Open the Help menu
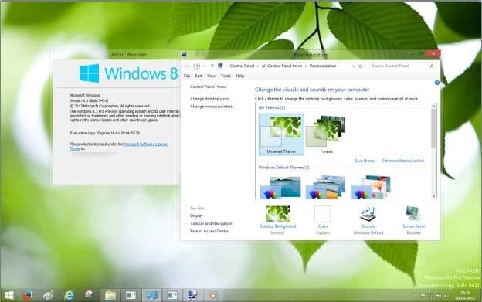 pos(240,76)
